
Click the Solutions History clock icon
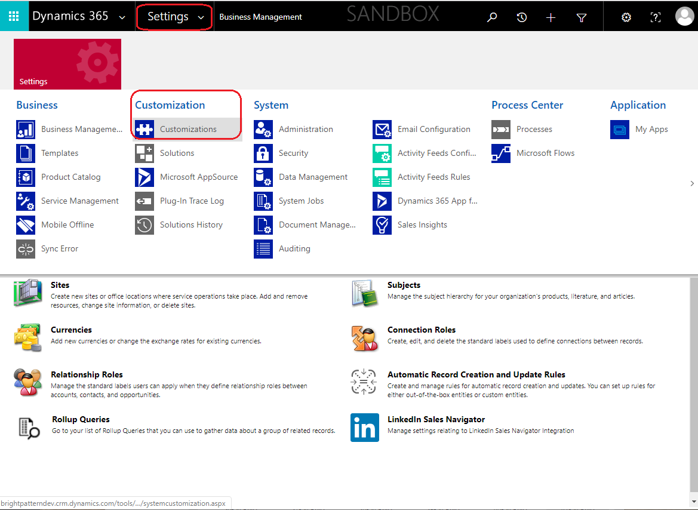tap(144, 225)
